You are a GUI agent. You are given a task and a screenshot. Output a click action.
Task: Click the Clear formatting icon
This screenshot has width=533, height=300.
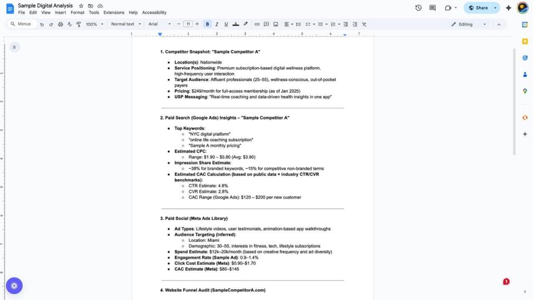point(364,24)
